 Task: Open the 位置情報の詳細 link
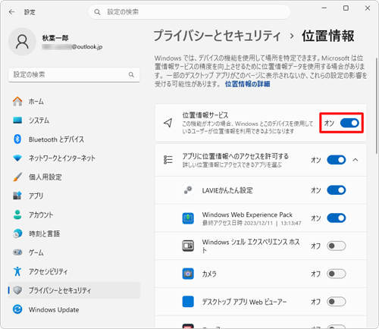click(x=247, y=84)
